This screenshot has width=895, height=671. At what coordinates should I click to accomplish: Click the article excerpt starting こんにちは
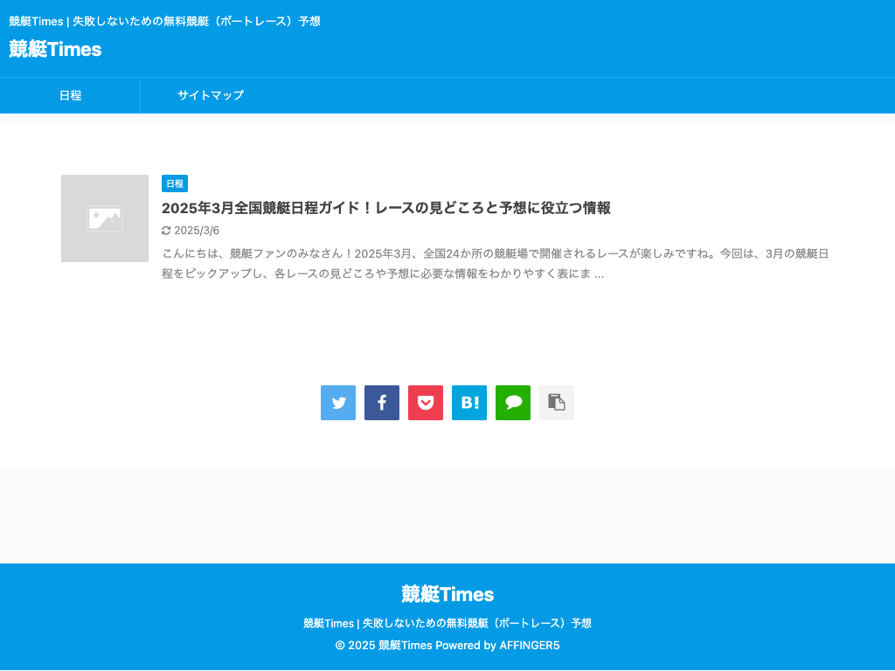point(495,264)
